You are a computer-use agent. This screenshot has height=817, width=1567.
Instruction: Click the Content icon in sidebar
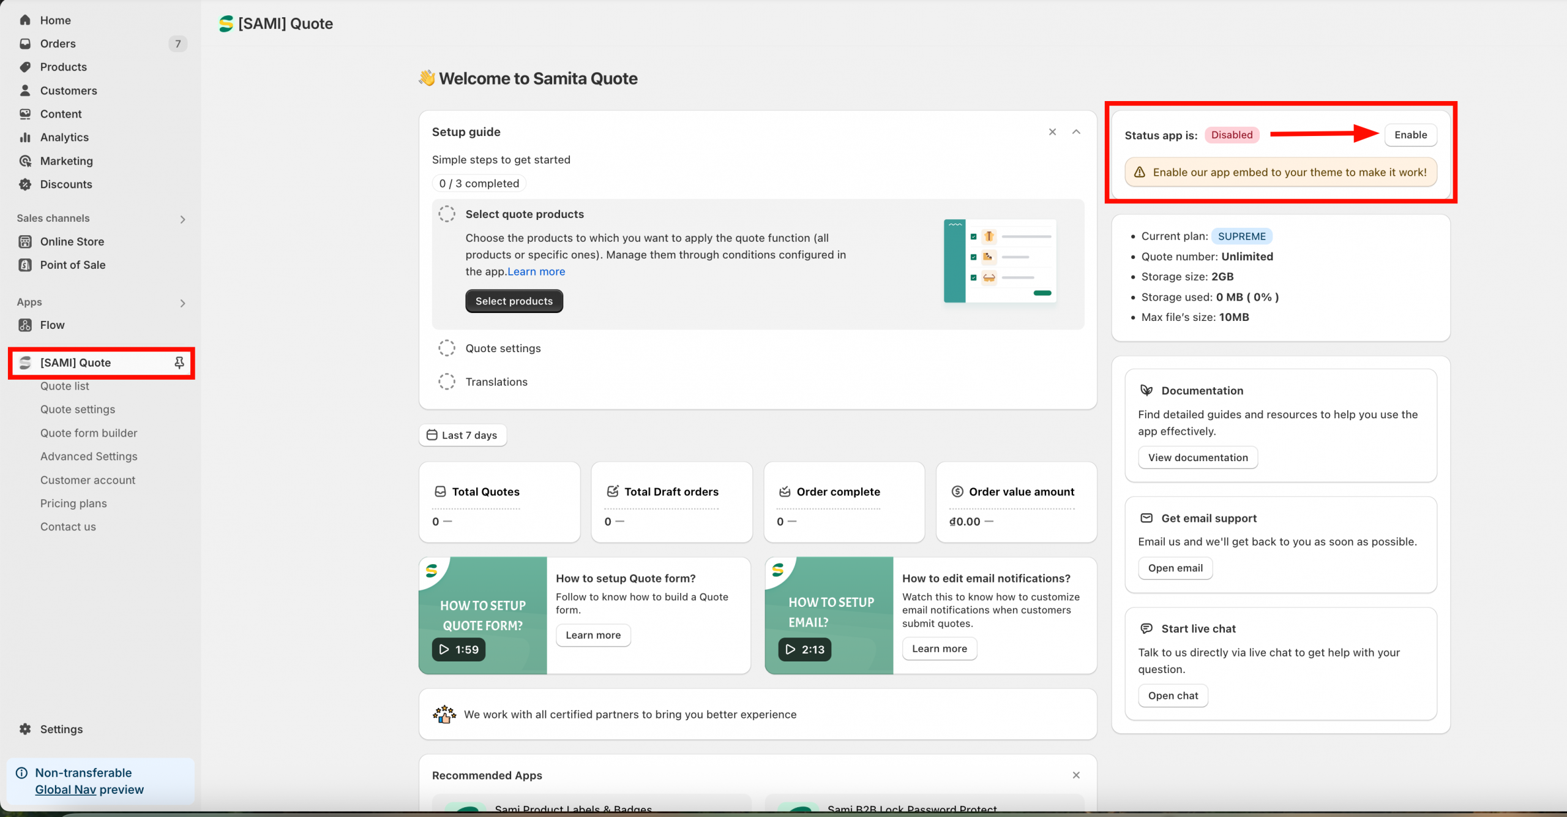tap(25, 114)
